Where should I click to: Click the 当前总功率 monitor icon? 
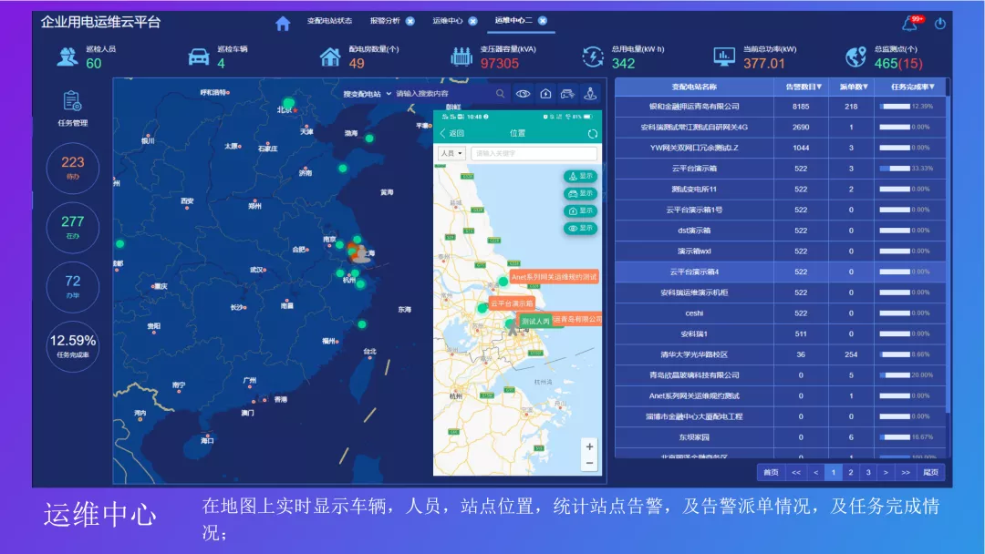pos(723,56)
